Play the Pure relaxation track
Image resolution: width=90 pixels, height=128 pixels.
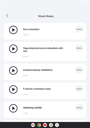coord(13,30)
